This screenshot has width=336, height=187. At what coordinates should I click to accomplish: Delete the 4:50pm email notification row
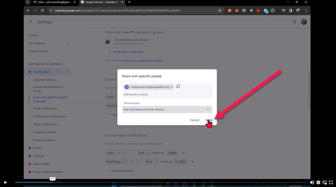coord(183,153)
